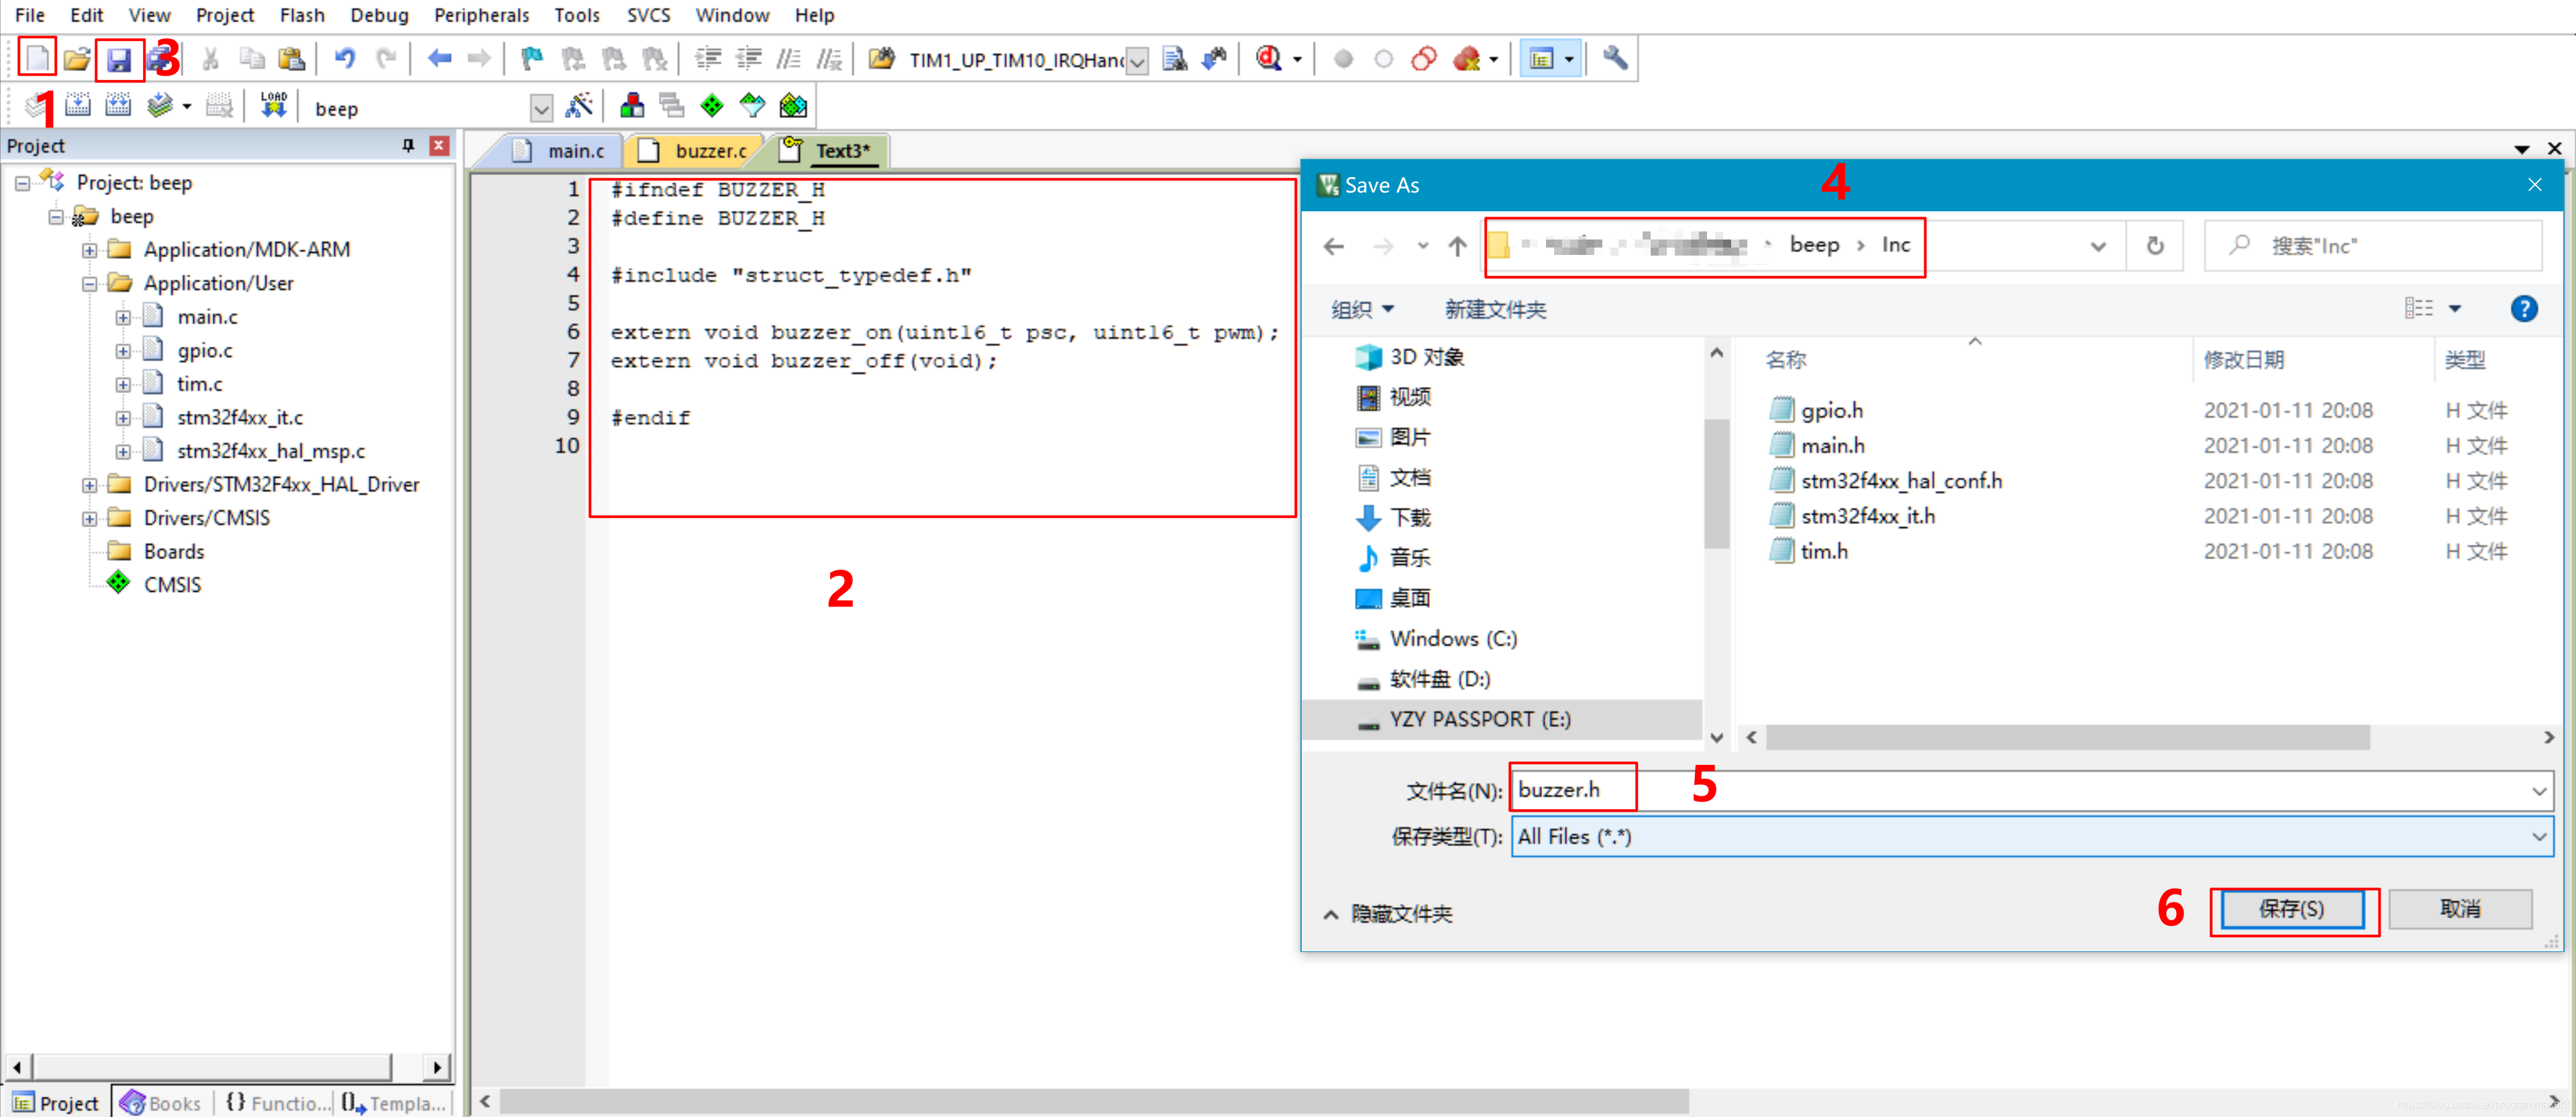Image resolution: width=2576 pixels, height=1117 pixels.
Task: Open Options for Target wand icon
Action: point(579,105)
